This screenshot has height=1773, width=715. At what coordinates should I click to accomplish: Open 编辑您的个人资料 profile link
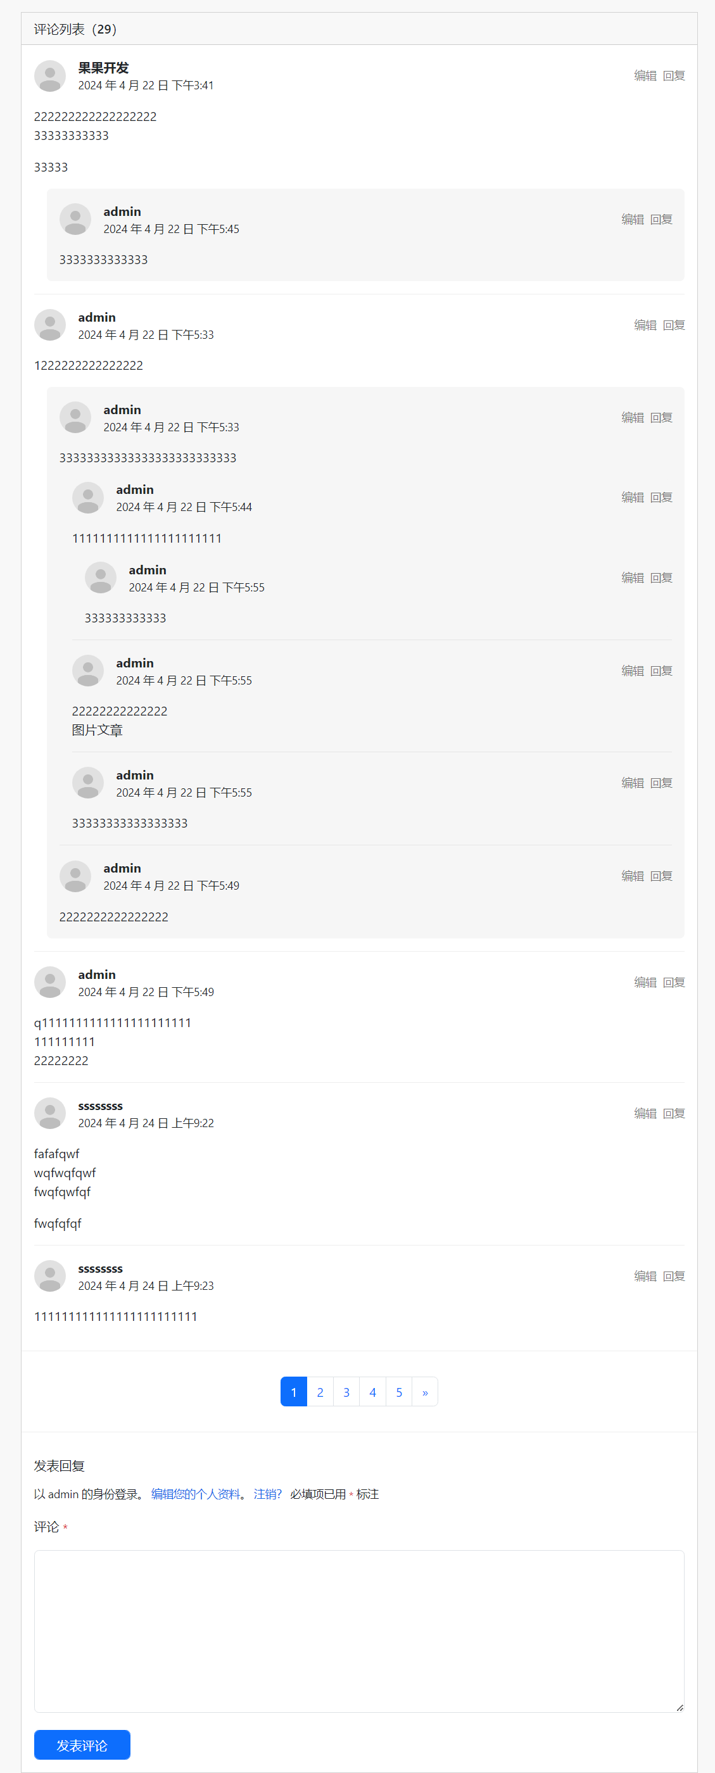[x=196, y=1494]
